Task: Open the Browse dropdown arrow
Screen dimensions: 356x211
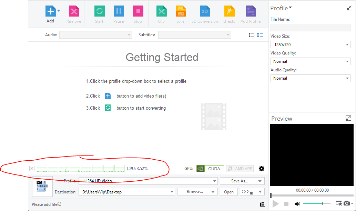Action: [213, 192]
